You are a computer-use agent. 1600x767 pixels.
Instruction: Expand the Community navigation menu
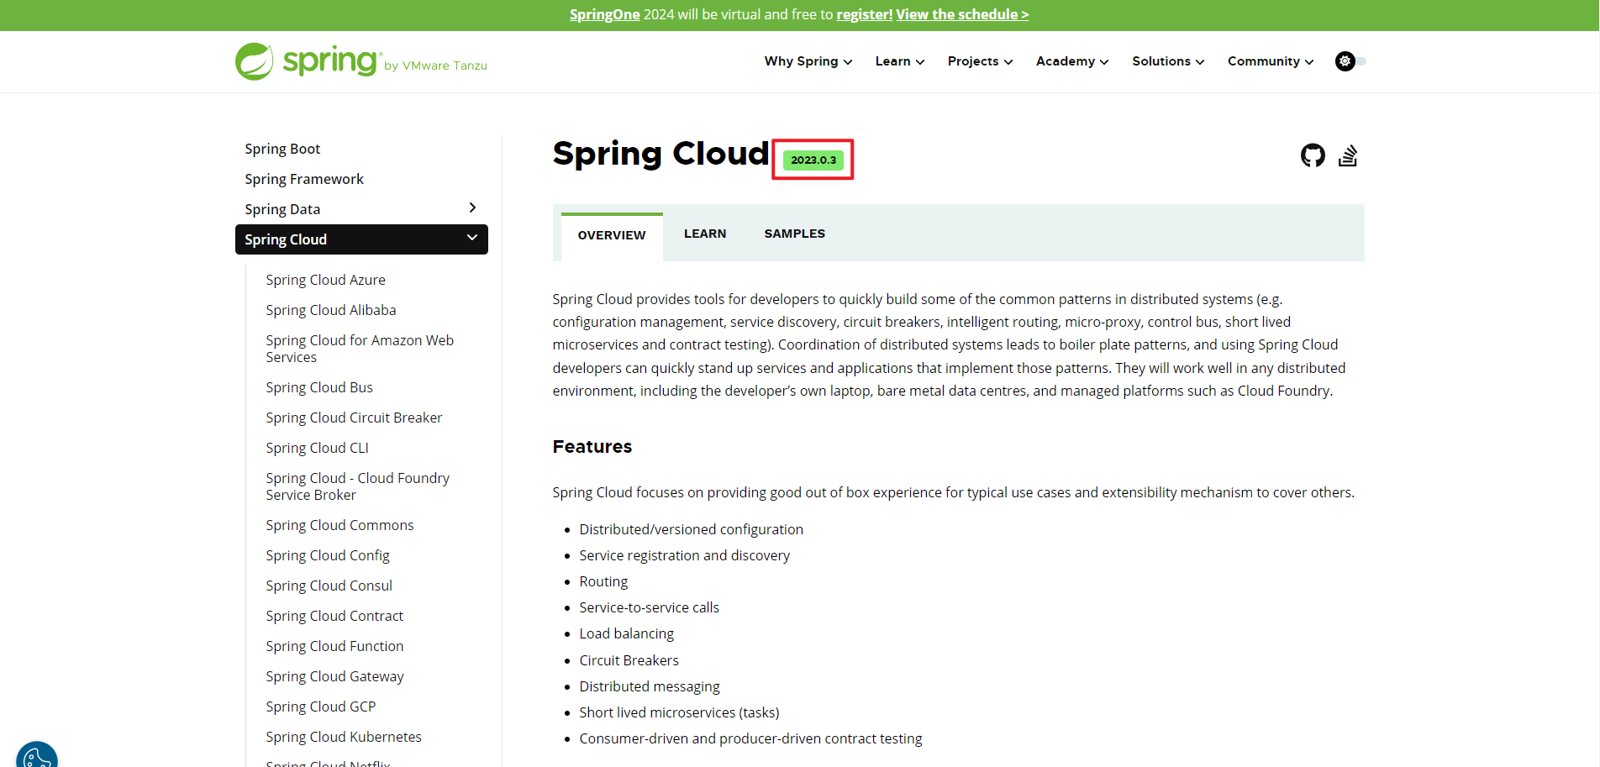(x=1271, y=61)
